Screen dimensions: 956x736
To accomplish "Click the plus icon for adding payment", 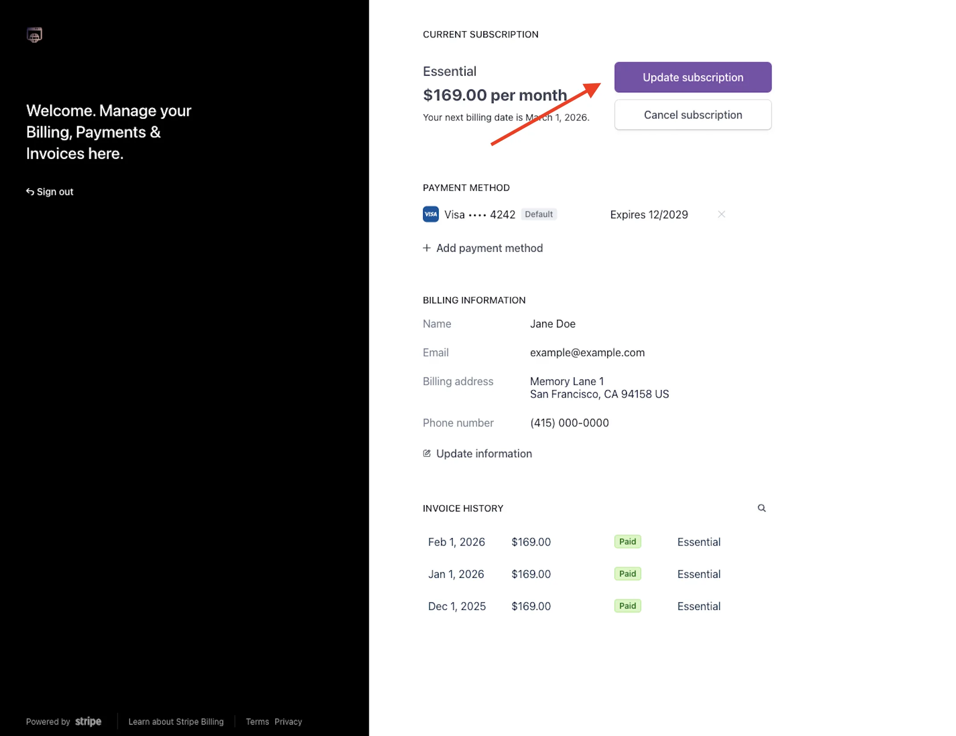I will click(427, 248).
